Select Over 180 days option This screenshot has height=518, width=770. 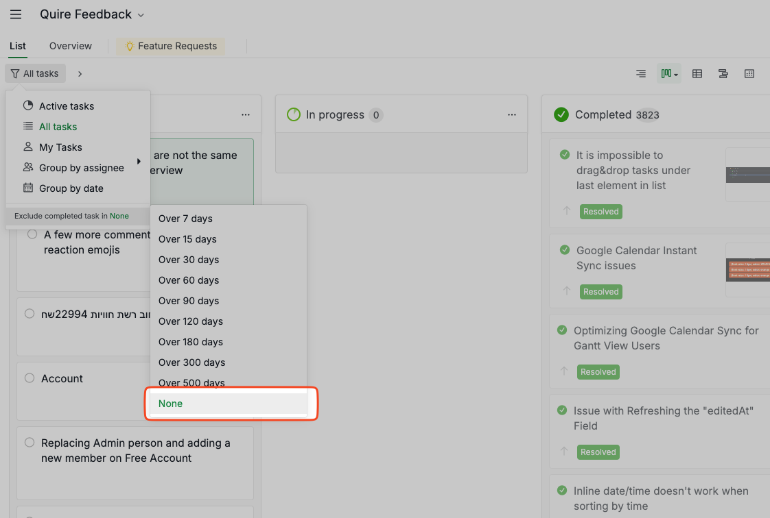point(229,342)
